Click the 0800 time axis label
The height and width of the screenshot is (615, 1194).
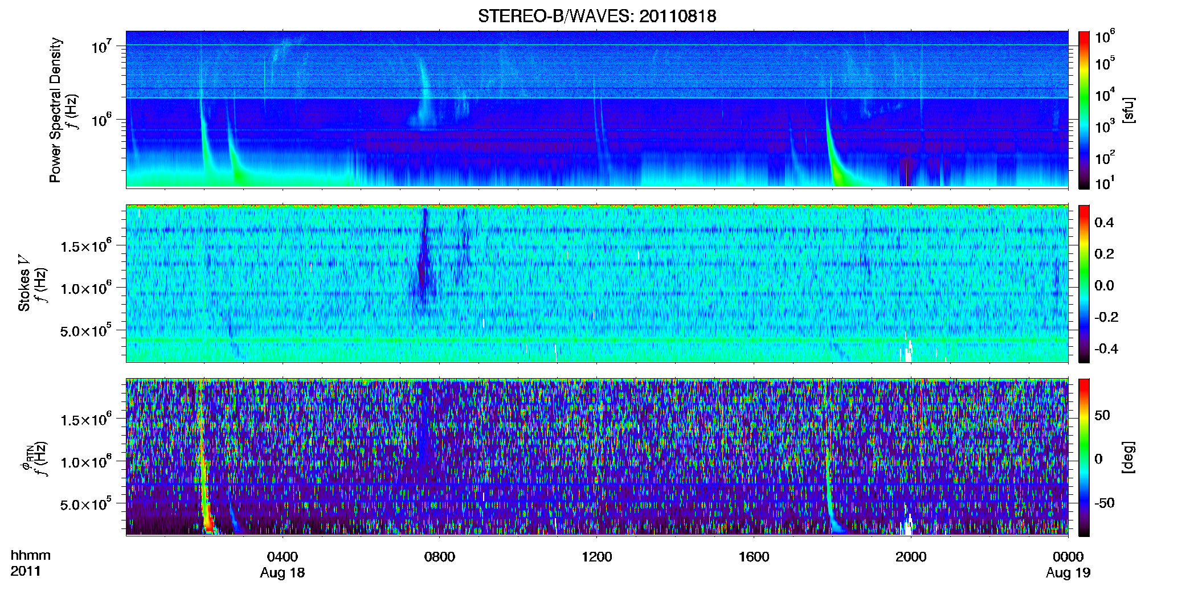click(x=440, y=556)
